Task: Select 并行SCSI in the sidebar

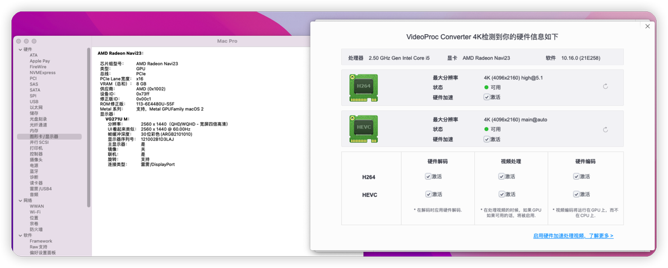Action: [x=39, y=143]
